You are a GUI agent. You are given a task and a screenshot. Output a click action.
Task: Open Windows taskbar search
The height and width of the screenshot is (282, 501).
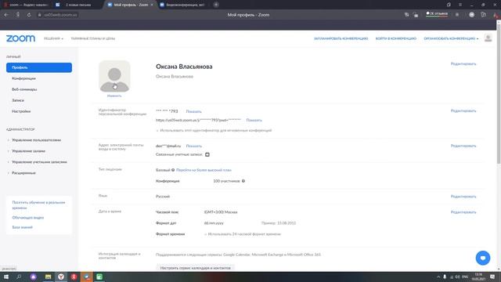click(x=19, y=277)
